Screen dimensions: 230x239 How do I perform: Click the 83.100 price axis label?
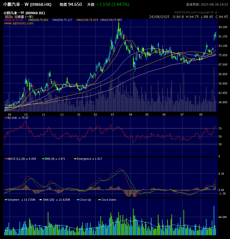tap(223, 46)
